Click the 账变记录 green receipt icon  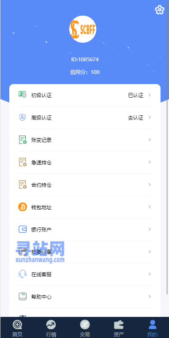tap(22, 140)
